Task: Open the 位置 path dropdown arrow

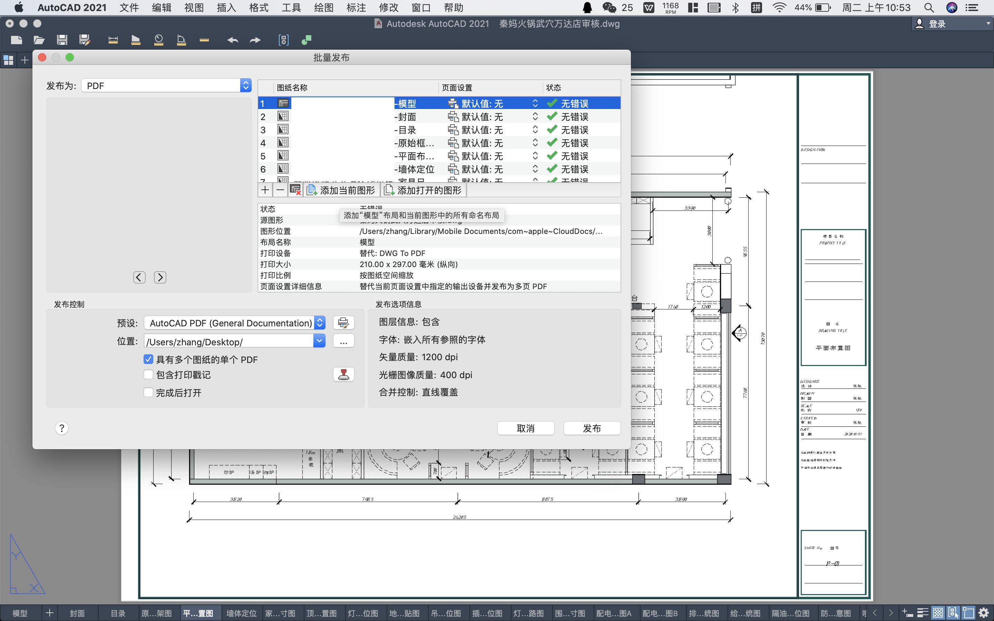Action: (x=319, y=341)
